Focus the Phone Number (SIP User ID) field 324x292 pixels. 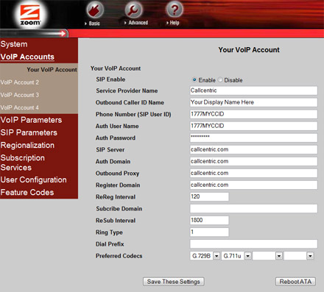coord(253,114)
